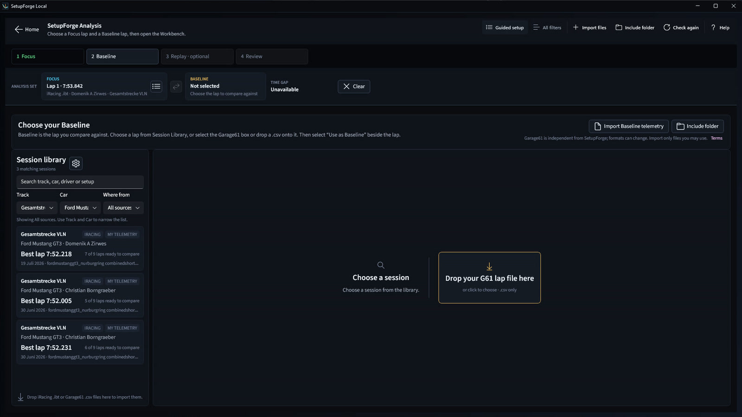Image resolution: width=742 pixels, height=417 pixels.
Task: Click '7 of 9 laps ready to compare'
Action: (x=112, y=254)
